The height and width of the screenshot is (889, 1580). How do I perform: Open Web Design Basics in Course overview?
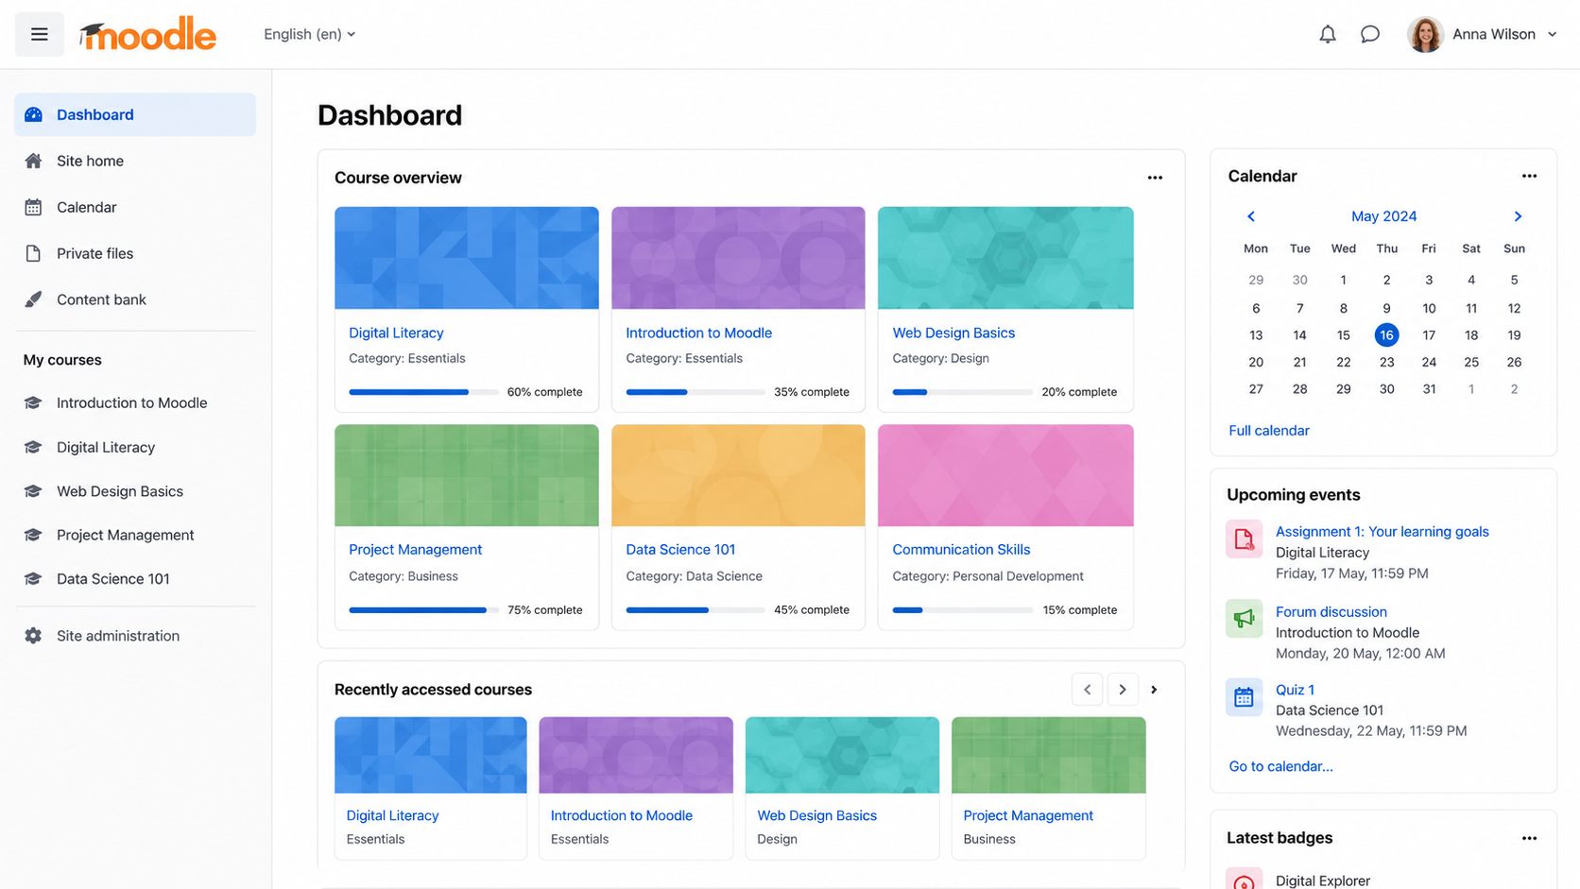tap(953, 333)
